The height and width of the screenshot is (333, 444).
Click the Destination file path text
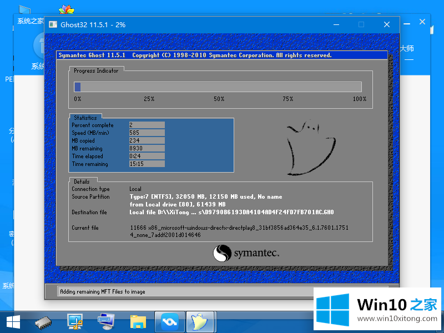(231, 213)
